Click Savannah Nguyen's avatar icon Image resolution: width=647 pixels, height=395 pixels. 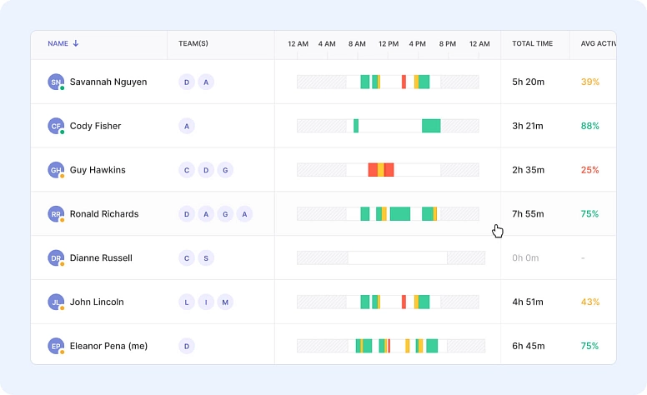pos(56,82)
